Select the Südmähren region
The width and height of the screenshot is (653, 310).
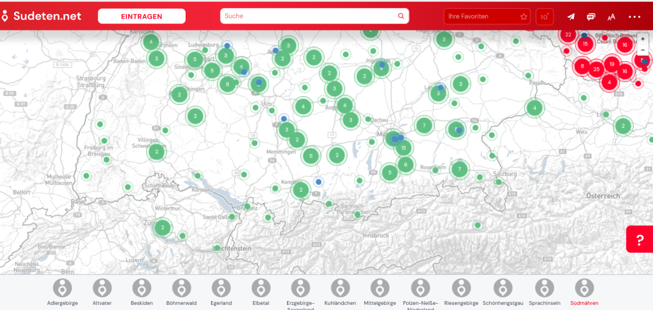click(x=584, y=292)
